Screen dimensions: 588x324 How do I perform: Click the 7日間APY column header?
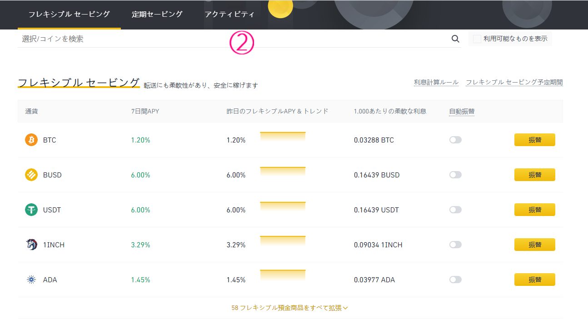pyautogui.click(x=145, y=111)
